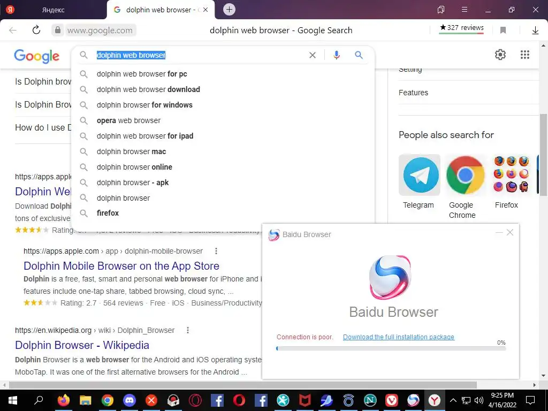Viewport: 548px width, 411px height.
Task: Click 'Download the full installation package' link
Action: 398,337
